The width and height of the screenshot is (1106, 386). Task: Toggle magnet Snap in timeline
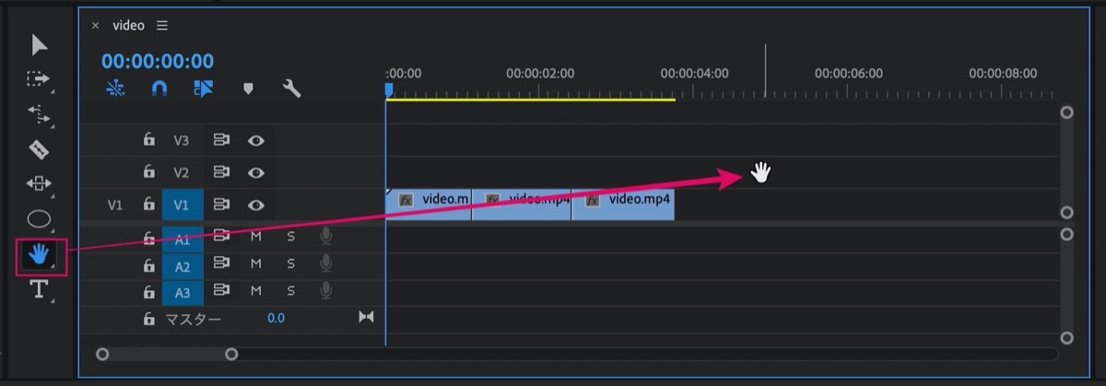[x=159, y=88]
